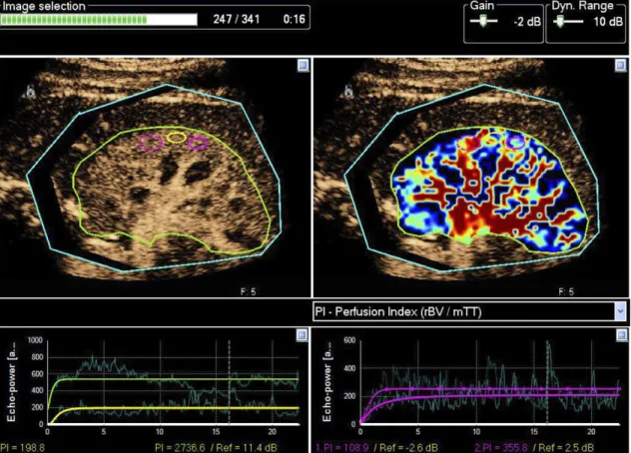Click the F: 5 label in the right image
The width and height of the screenshot is (631, 453).
566,291
